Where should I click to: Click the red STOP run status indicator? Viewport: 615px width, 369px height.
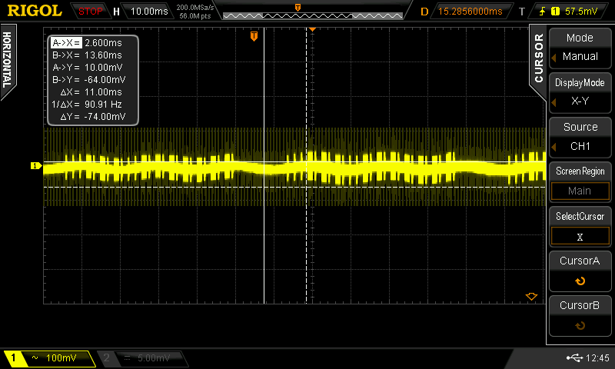point(90,12)
